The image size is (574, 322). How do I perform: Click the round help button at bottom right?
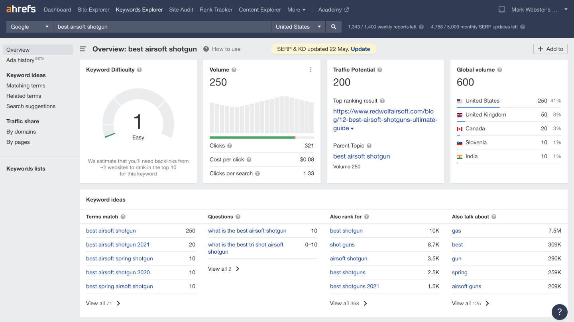coord(559,312)
